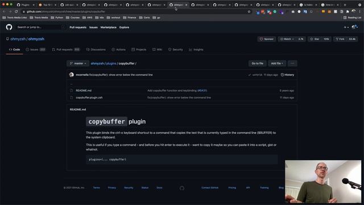Go up to parent directory row
The image size is (364, 205).
click(182, 84)
